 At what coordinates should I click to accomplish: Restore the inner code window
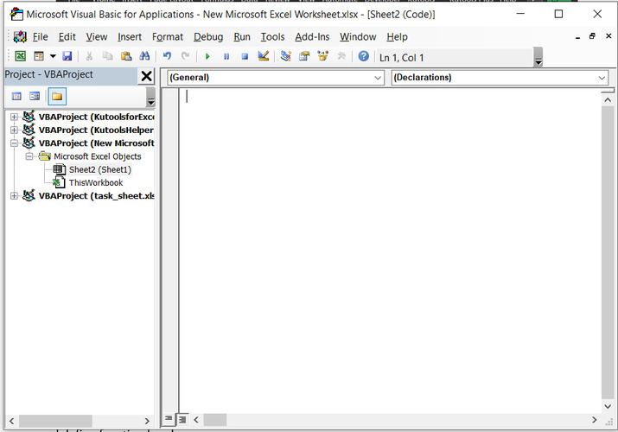(x=592, y=36)
